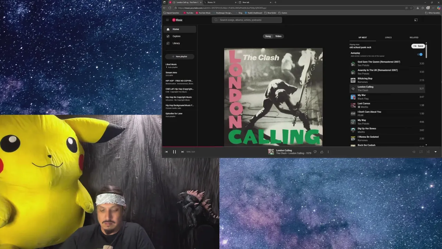Add the page to favorites star
Screen dimensions: 442x249
(x=411, y=8)
